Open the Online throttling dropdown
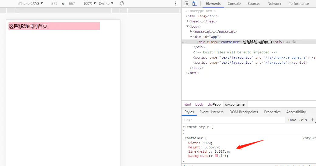 tap(106, 3)
